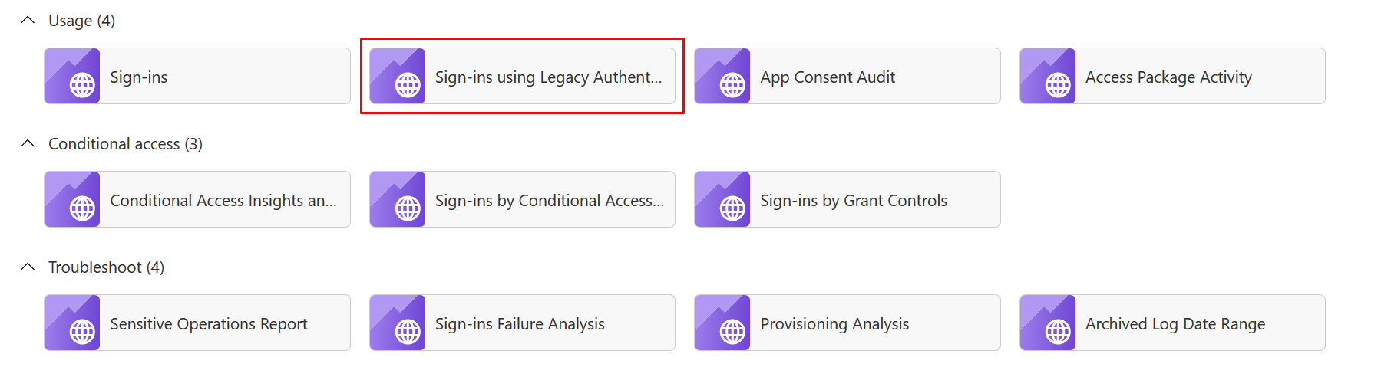1391x390 pixels.
Task: Collapse the Troubleshoot section chevron
Action: (x=28, y=267)
